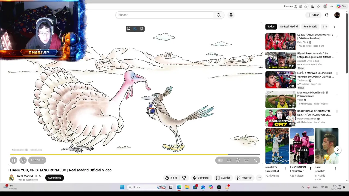Open LA JEFA short thumbnail

click(x=302, y=146)
